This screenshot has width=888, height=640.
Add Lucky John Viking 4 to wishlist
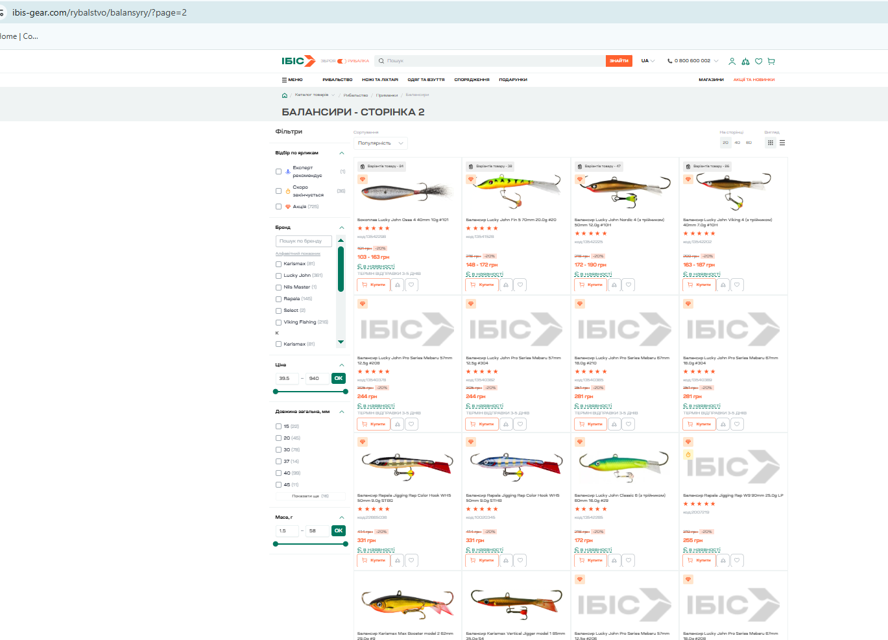pos(738,285)
